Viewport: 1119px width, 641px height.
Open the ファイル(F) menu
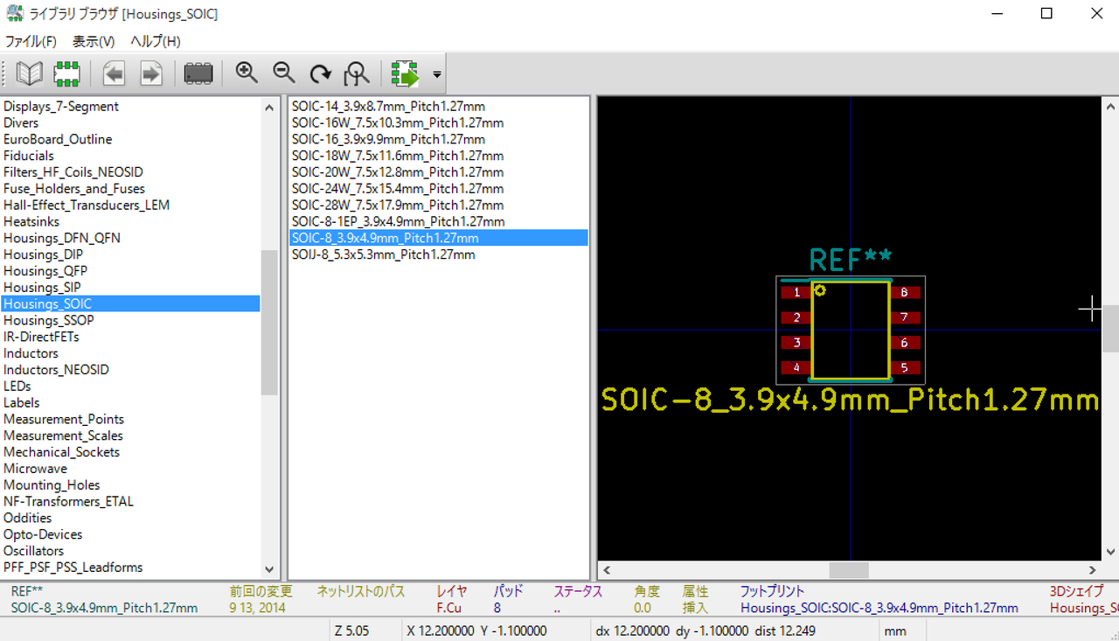31,41
